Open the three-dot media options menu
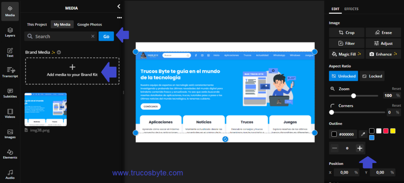The height and width of the screenshot is (183, 404). pos(119,18)
